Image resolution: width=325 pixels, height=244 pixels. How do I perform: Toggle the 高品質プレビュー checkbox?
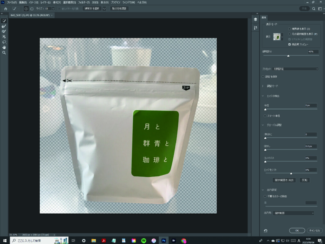[289, 44]
